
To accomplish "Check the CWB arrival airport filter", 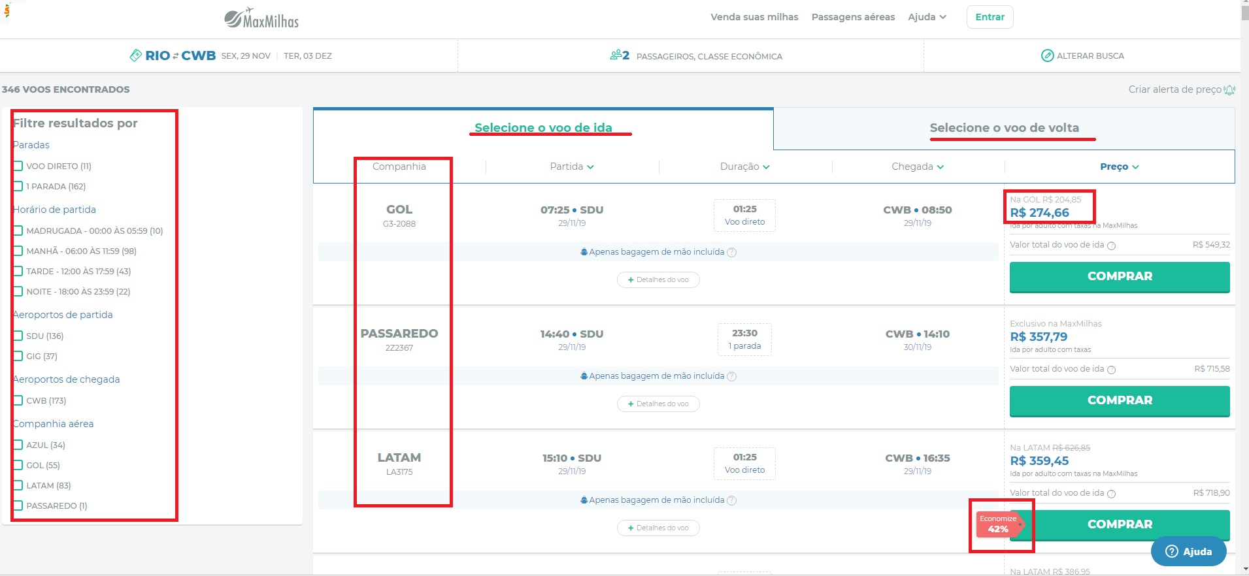I will (x=18, y=400).
